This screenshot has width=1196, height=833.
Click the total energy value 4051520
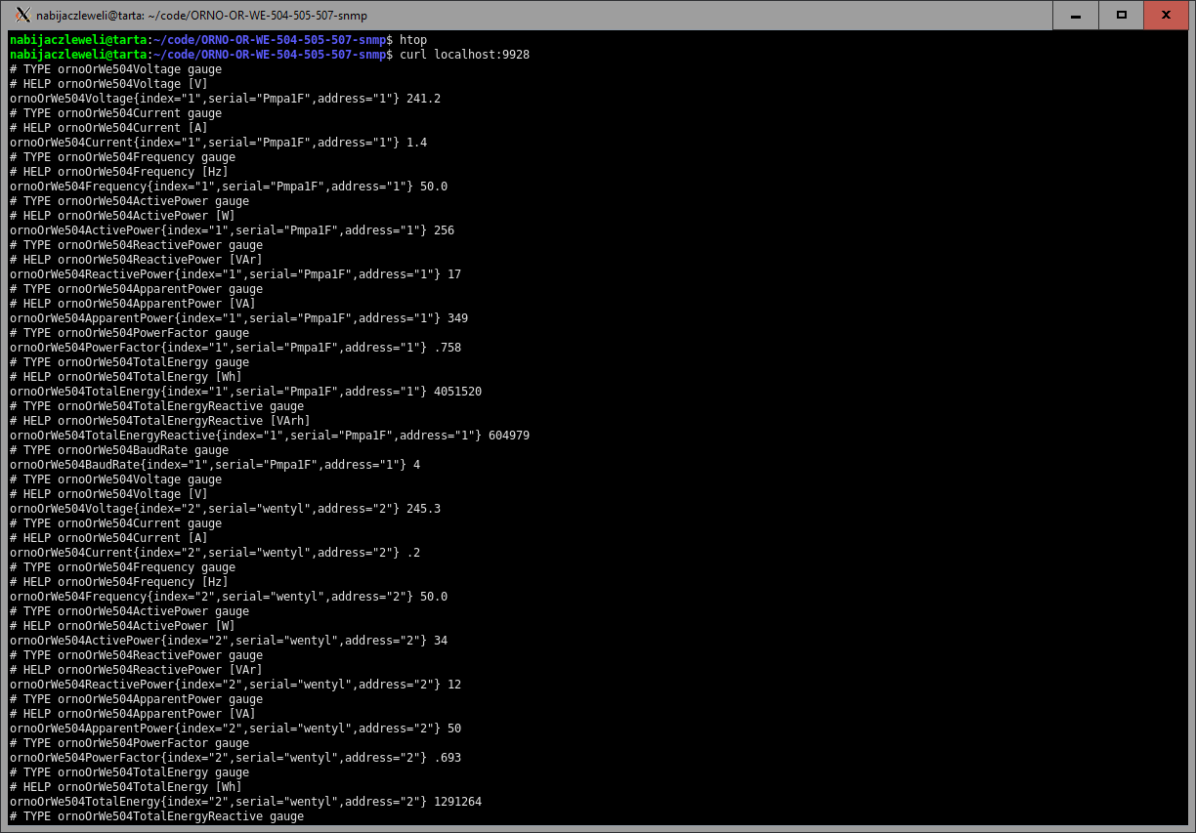tap(457, 392)
